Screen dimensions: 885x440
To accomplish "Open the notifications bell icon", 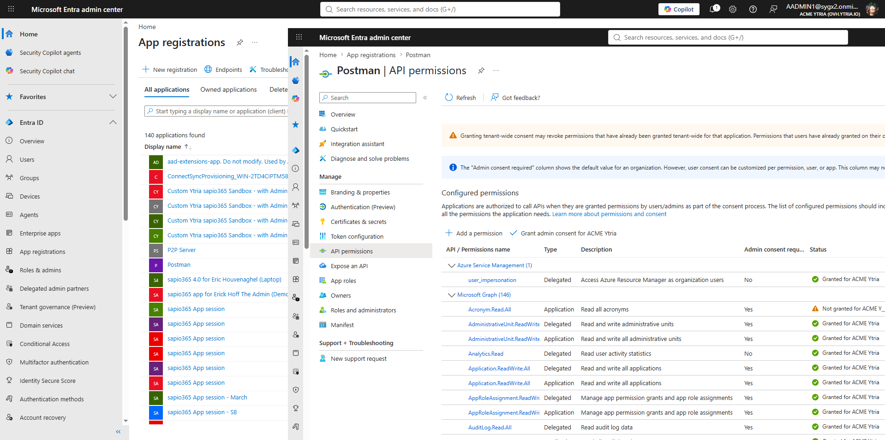I will pos(714,9).
